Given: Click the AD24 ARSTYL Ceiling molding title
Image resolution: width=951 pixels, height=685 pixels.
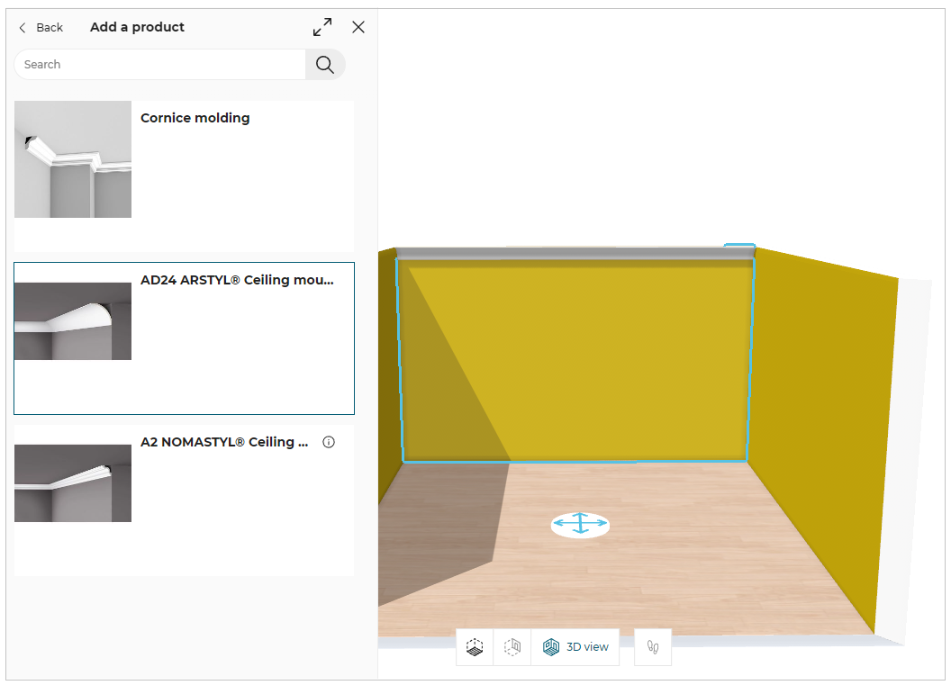Looking at the screenshot, I should [237, 280].
